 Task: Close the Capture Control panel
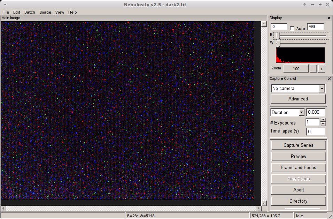pyautogui.click(x=329, y=79)
